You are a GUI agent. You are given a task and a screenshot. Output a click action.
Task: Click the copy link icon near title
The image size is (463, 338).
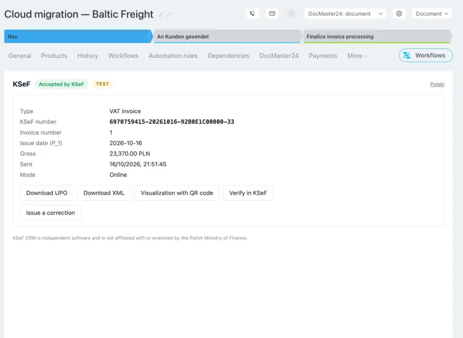point(169,15)
